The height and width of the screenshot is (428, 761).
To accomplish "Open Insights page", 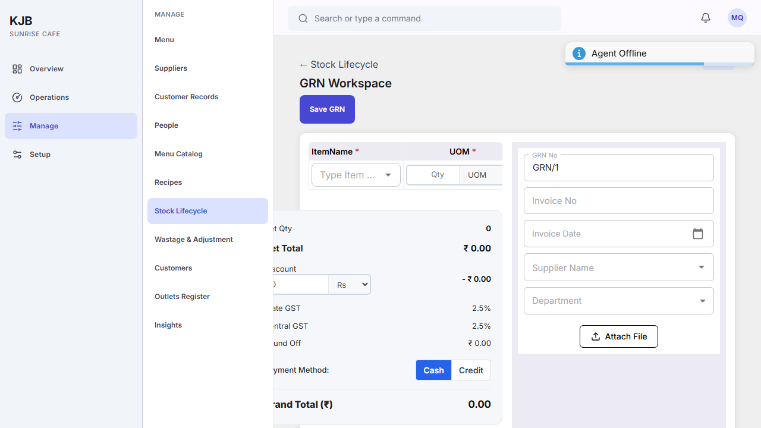I will click(x=207, y=325).
